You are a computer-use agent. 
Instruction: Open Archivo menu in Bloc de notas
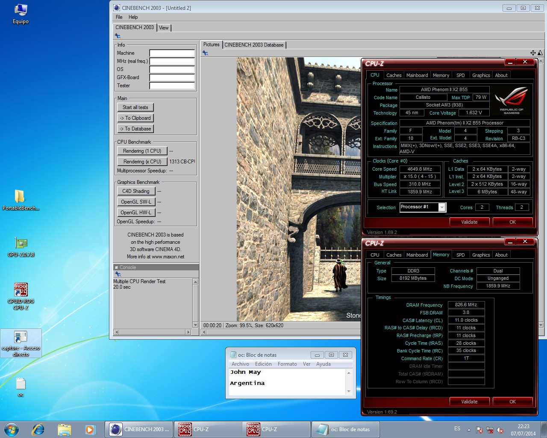240,364
